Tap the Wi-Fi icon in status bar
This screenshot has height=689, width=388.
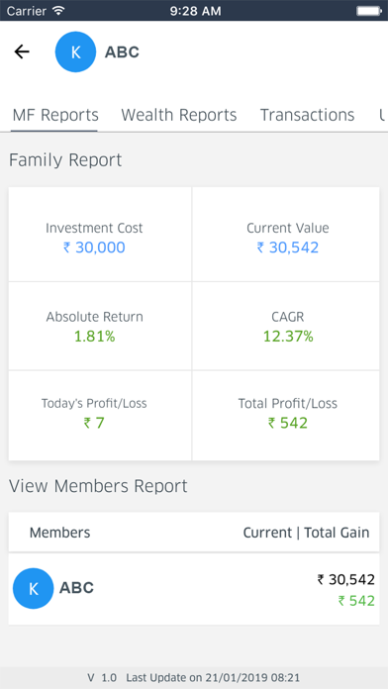[58, 10]
